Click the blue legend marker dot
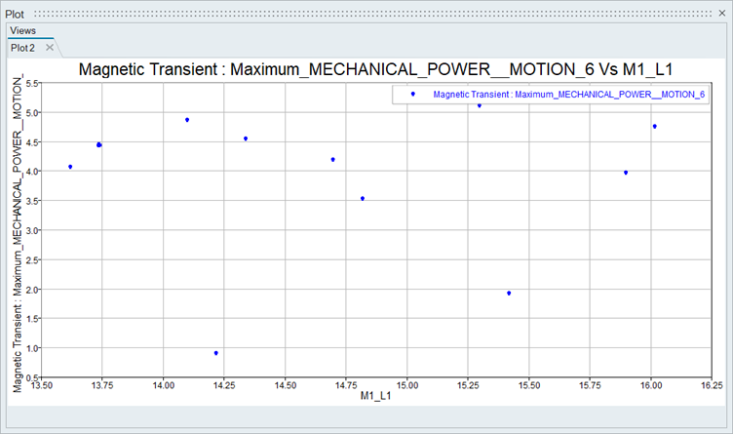Viewport: 733px width, 434px height. click(413, 94)
